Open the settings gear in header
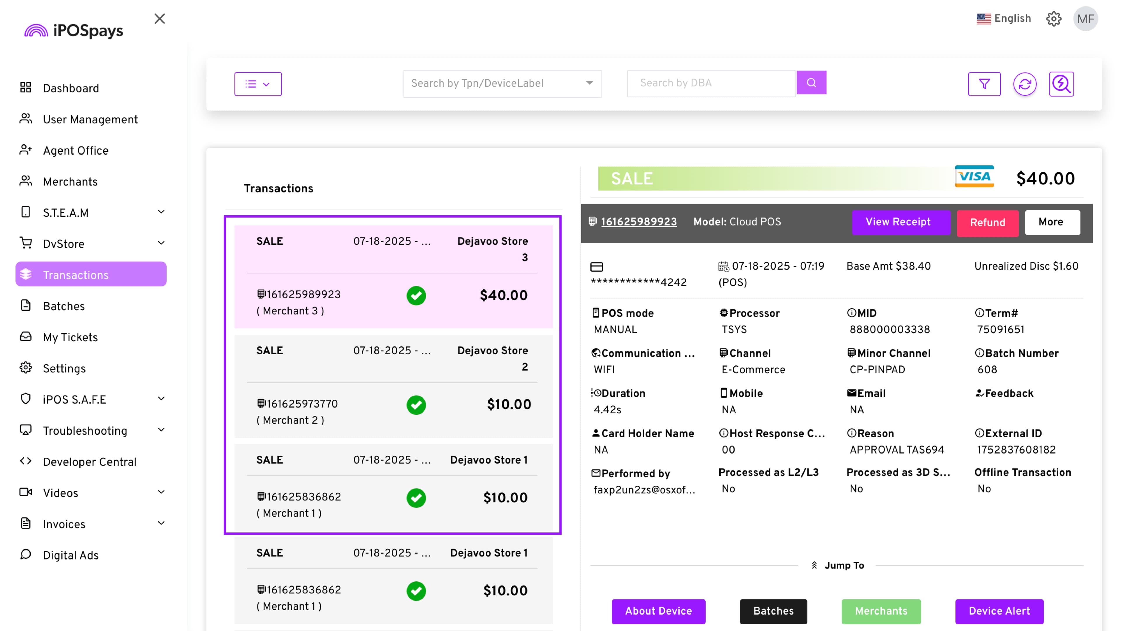Viewport: 1121px width, 631px height. tap(1054, 19)
